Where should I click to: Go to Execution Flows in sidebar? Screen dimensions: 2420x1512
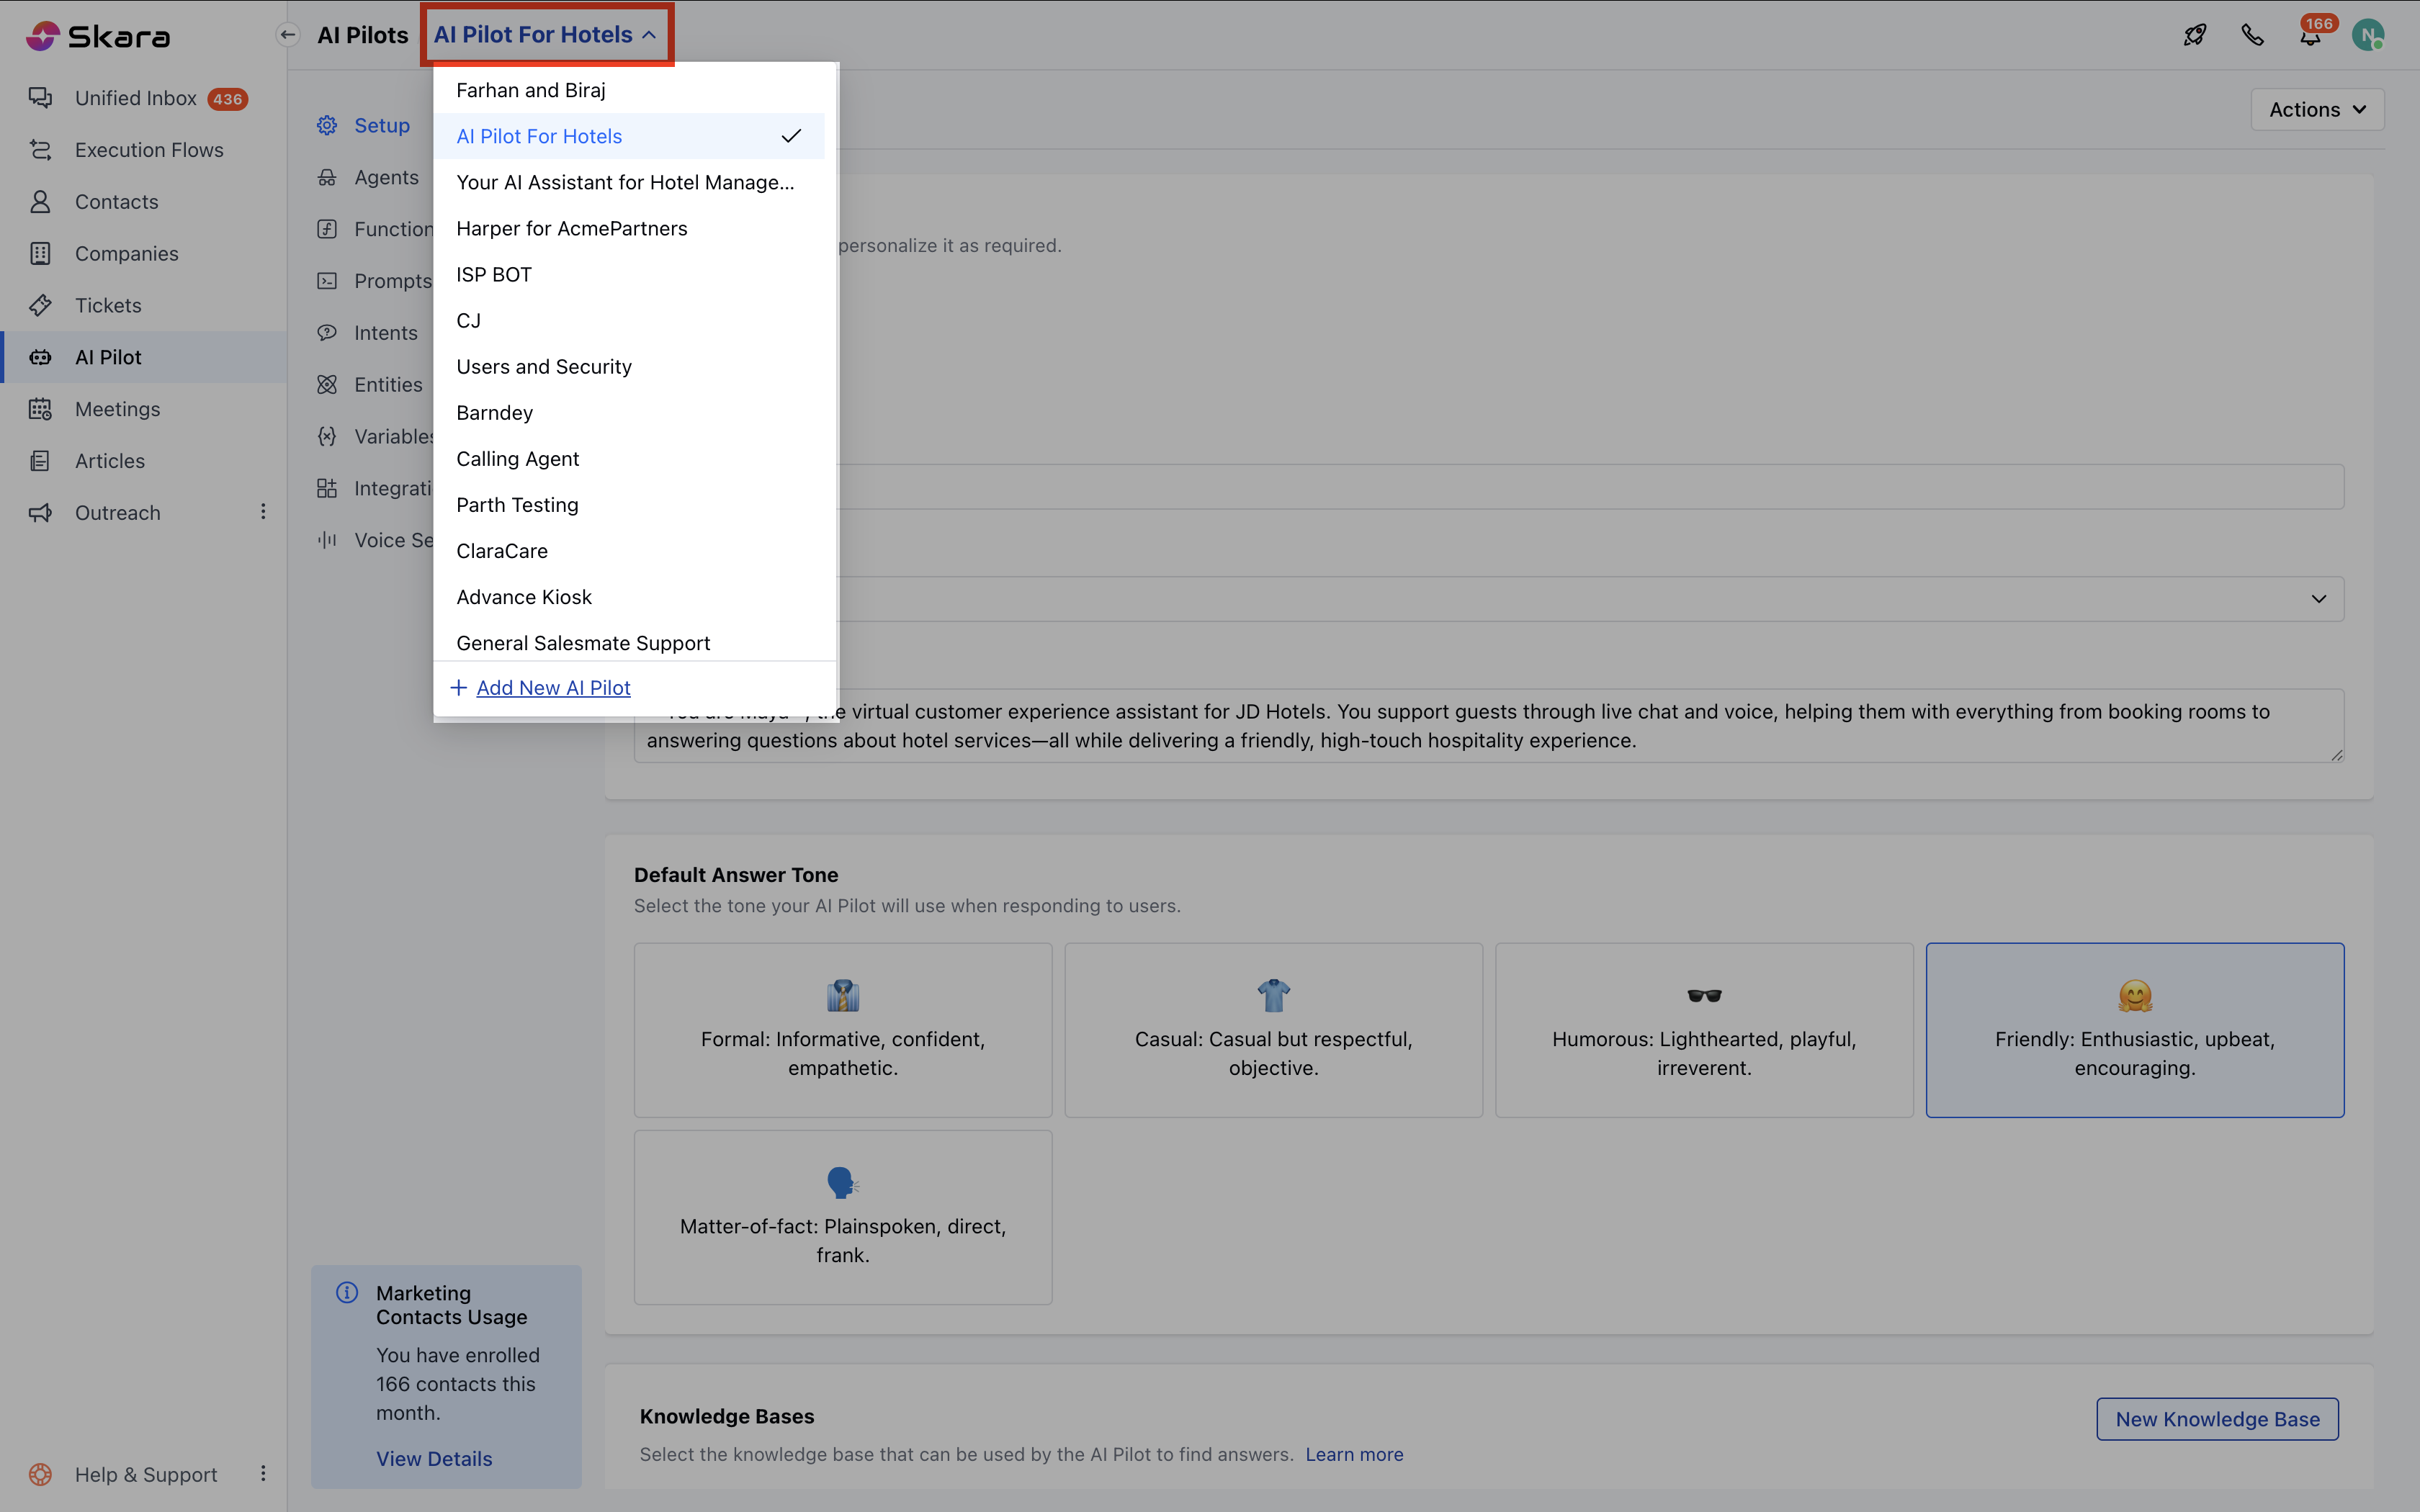click(x=149, y=150)
